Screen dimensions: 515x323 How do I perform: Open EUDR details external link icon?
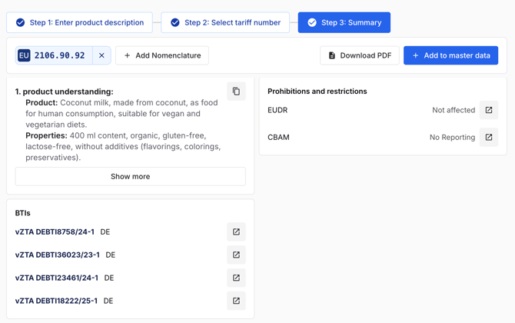click(488, 110)
